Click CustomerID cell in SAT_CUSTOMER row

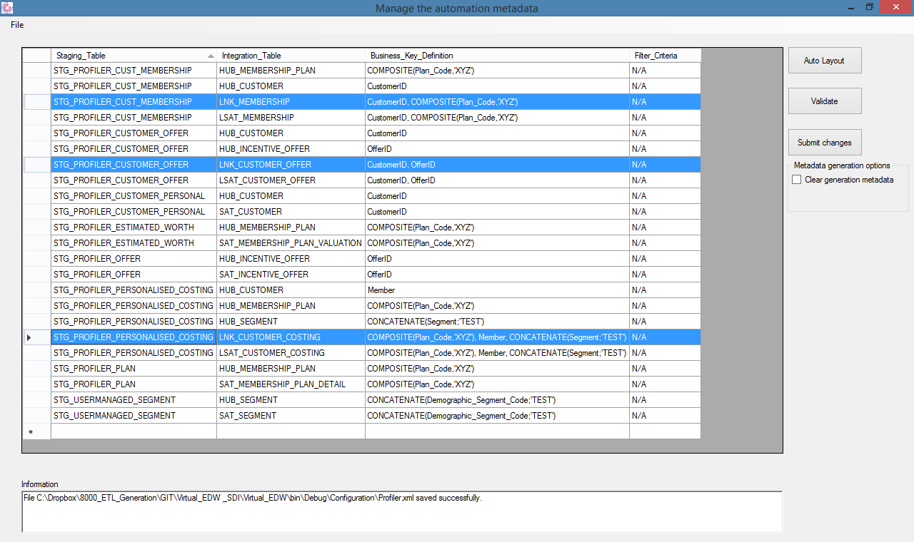(x=497, y=212)
